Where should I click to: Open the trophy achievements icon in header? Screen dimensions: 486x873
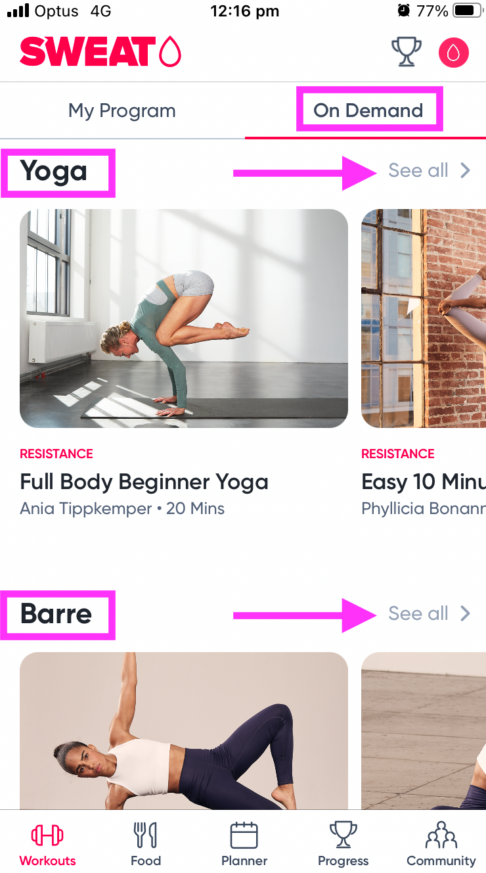[407, 52]
